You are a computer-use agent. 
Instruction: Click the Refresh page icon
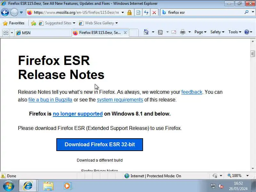[x=146, y=12]
